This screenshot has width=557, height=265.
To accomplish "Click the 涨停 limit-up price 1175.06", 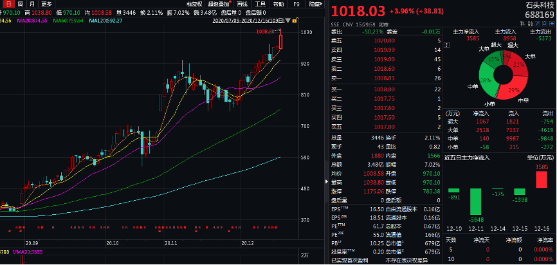I will coord(373,191).
